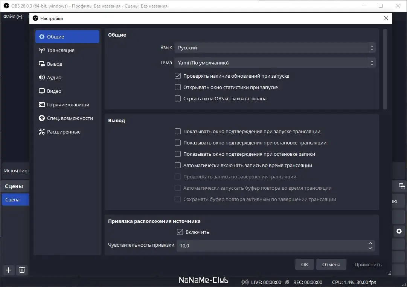Enable Открывать окно статистики при запуске
The height and width of the screenshot is (287, 407).
click(x=178, y=87)
